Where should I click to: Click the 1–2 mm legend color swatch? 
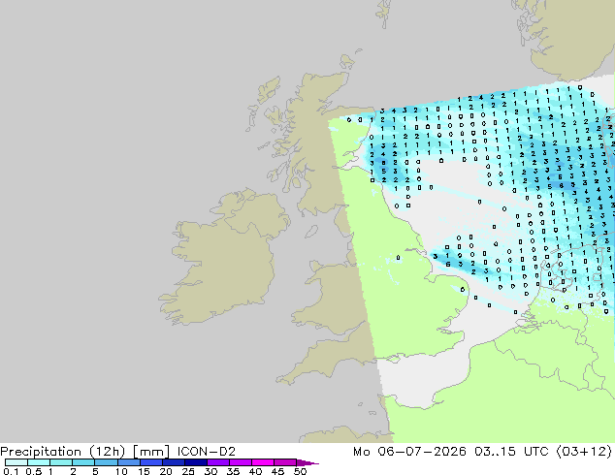tap(61, 462)
